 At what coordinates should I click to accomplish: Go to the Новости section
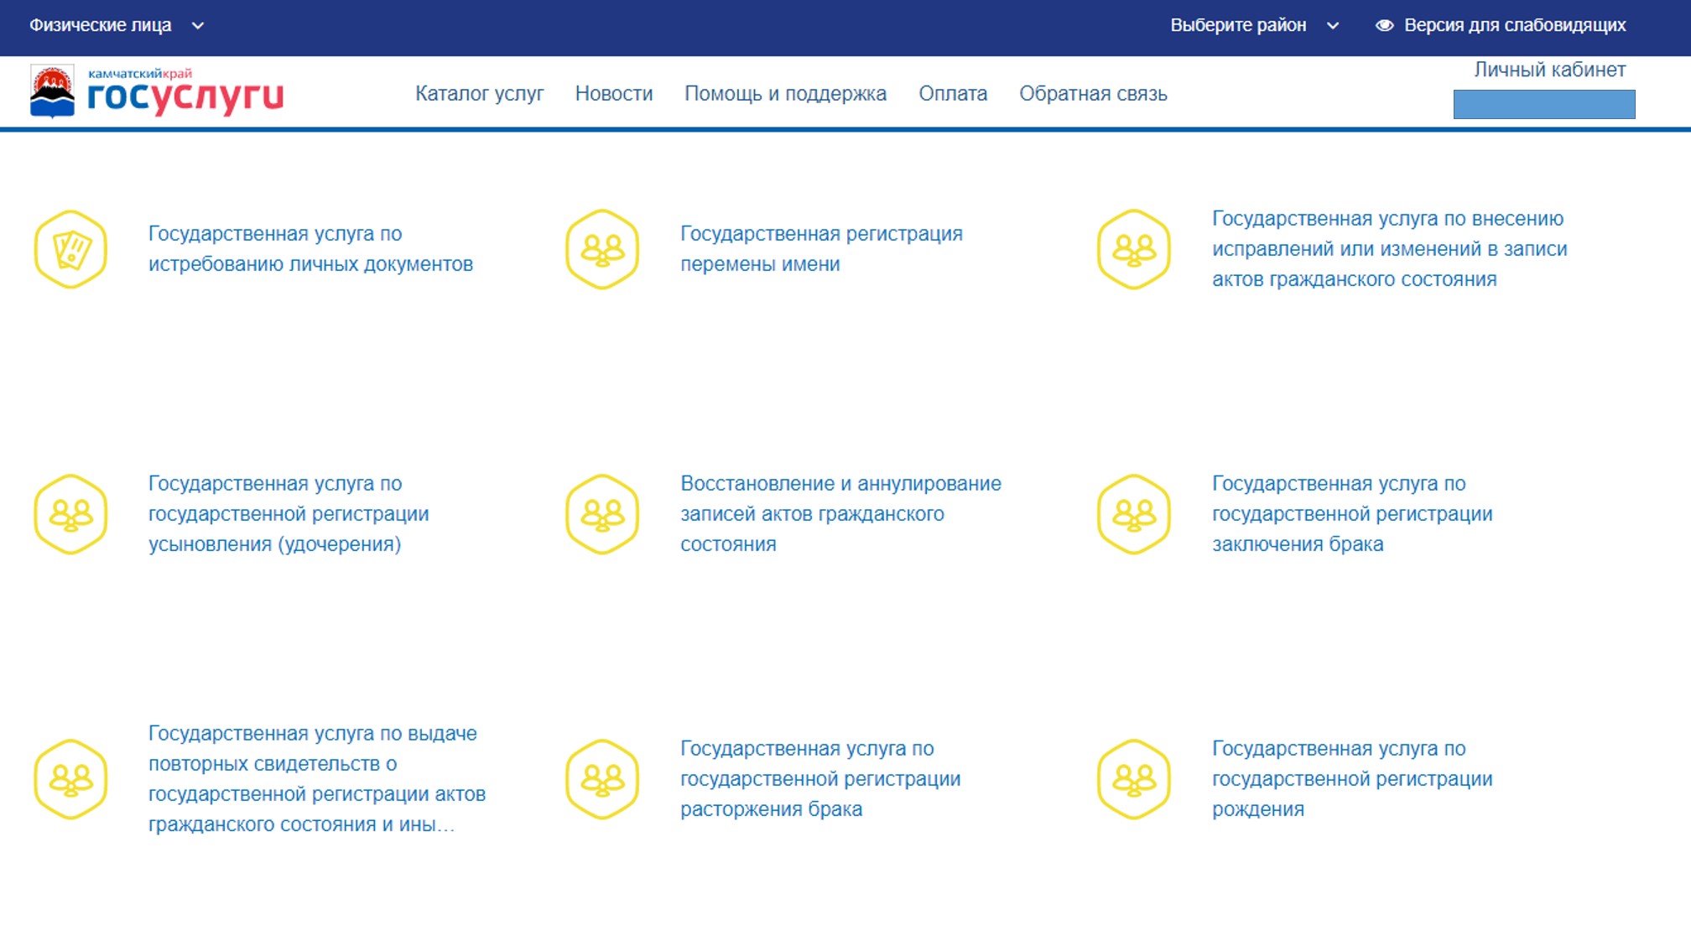(x=613, y=93)
